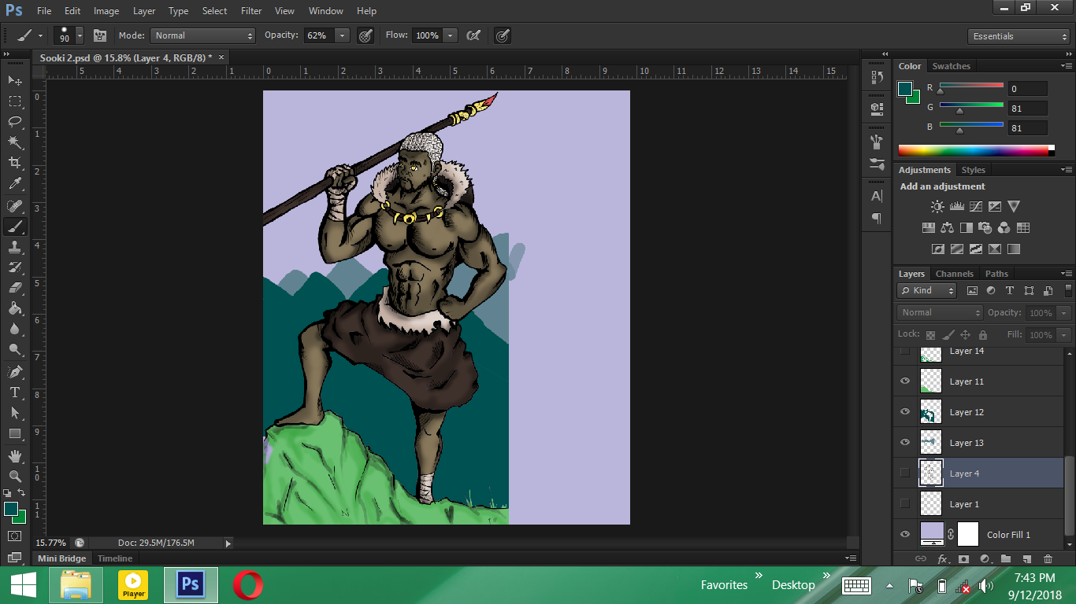Hide the Color Fill 1 layer
Screen dimensions: 1076x604
905,535
